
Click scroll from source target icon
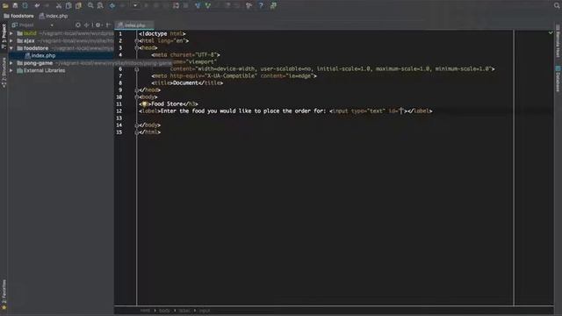pyautogui.click(x=78, y=25)
